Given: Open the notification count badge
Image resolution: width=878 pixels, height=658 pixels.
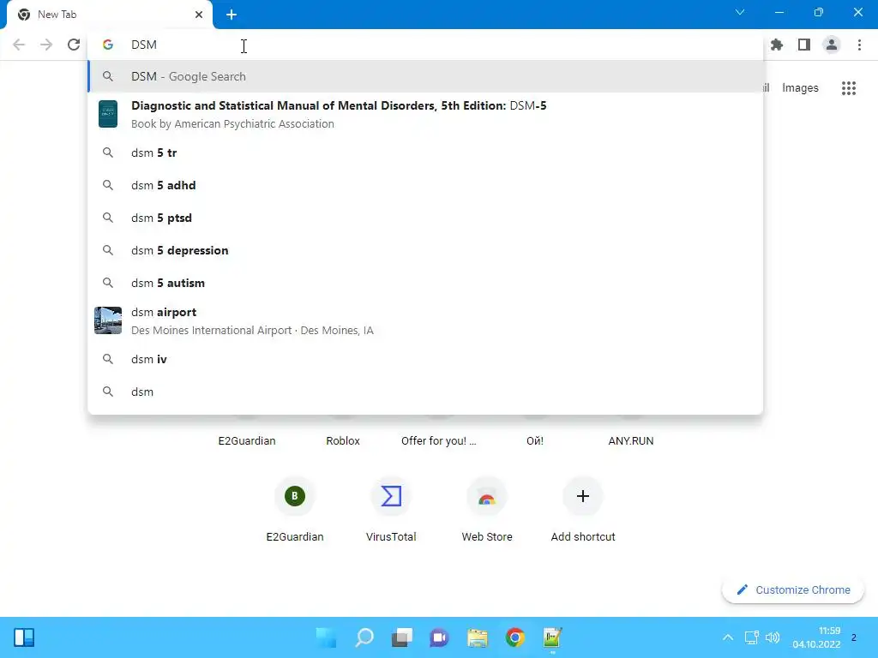Looking at the screenshot, I should pyautogui.click(x=854, y=637).
